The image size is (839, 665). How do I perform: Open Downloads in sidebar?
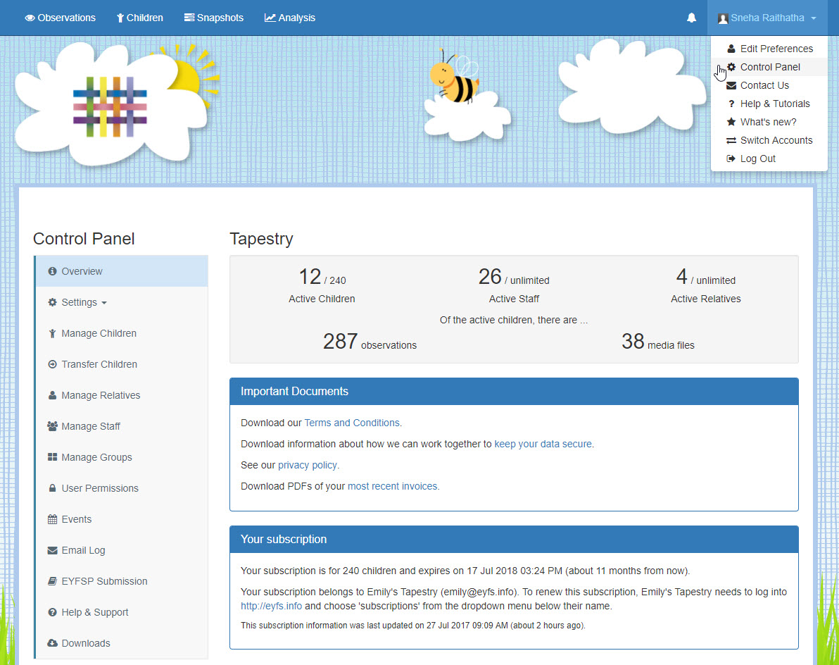click(x=122, y=643)
